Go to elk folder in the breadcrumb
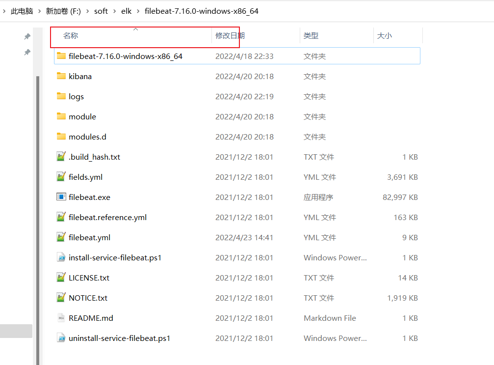The image size is (494, 365). [127, 11]
